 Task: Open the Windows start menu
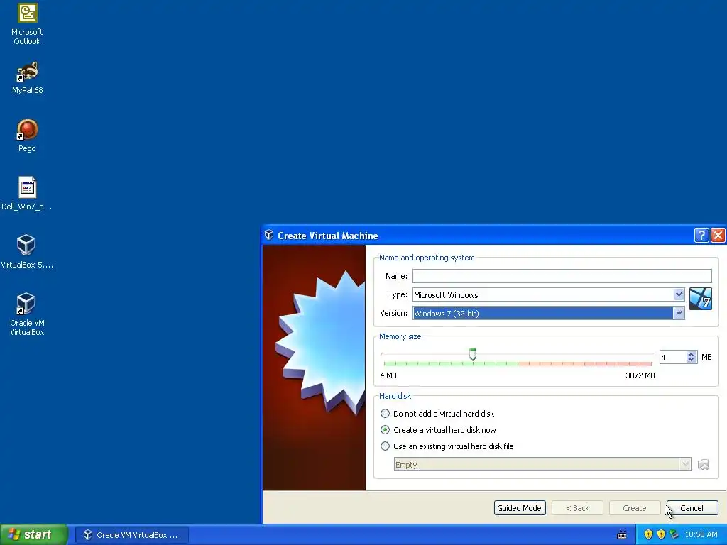point(34,534)
